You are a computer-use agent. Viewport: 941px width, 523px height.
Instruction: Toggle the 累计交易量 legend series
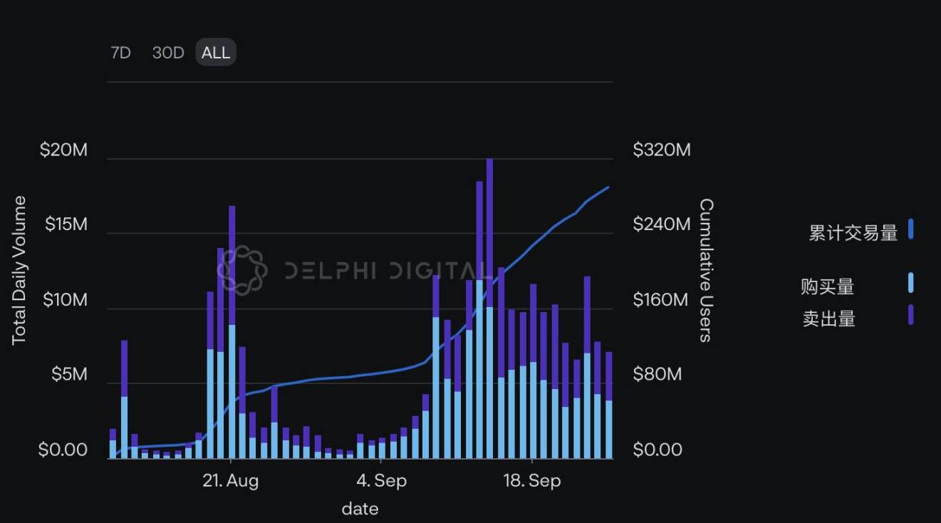[853, 232]
